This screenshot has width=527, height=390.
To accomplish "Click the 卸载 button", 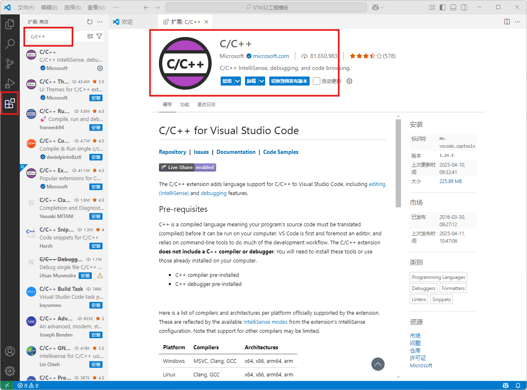I will click(251, 81).
